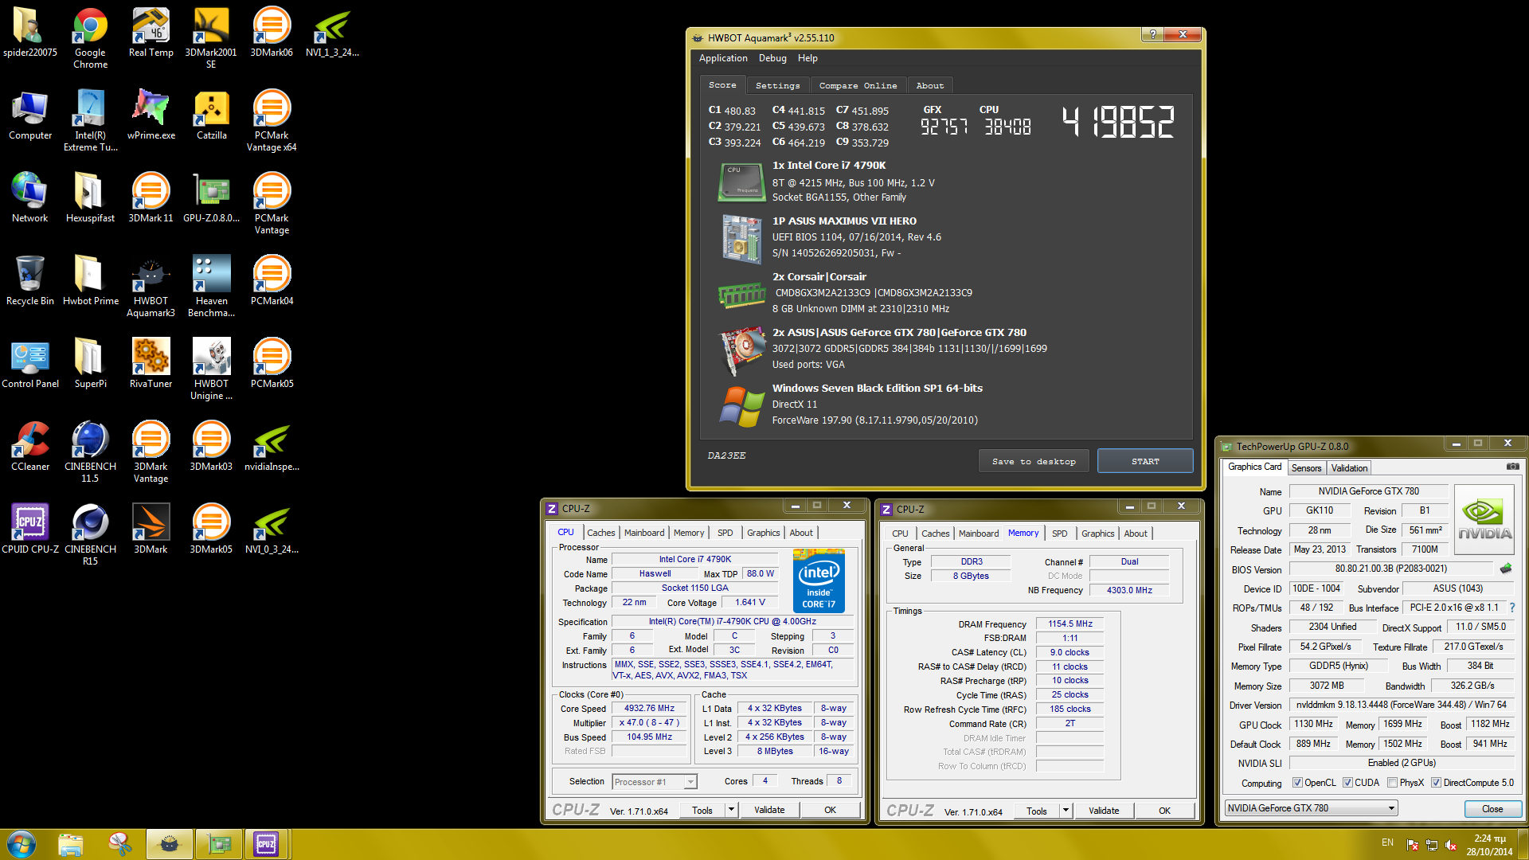Click GPU-Z screenshot camera icon
The width and height of the screenshot is (1529, 860).
[x=1512, y=467]
